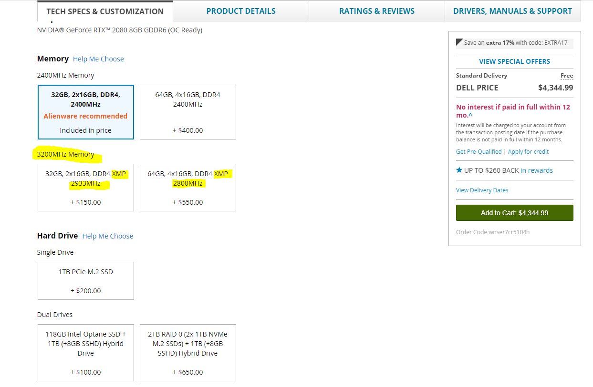Select 2TB RAID 0 dual drive option
Image resolution: width=593 pixels, height=387 pixels.
188,353
